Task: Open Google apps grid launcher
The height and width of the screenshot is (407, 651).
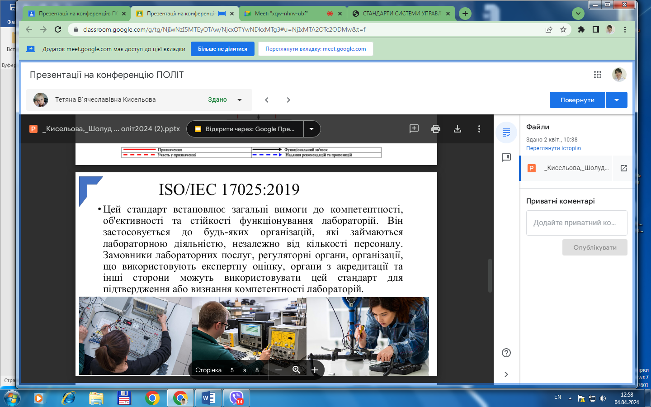Action: (597, 75)
